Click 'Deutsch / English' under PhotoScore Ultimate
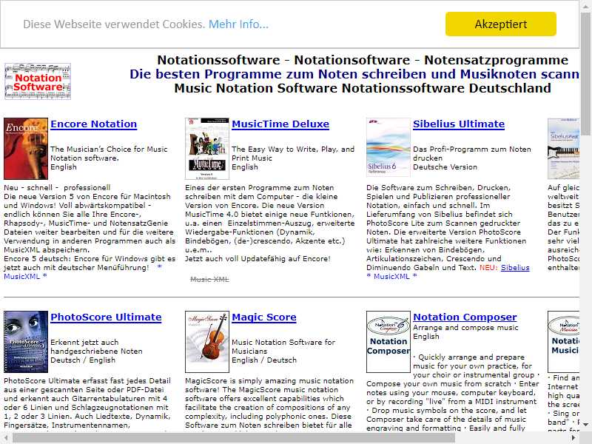592x444 pixels. (x=83, y=360)
